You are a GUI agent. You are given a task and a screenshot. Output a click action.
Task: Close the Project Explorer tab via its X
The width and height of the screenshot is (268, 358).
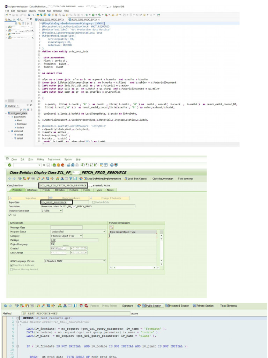pos(14,20)
